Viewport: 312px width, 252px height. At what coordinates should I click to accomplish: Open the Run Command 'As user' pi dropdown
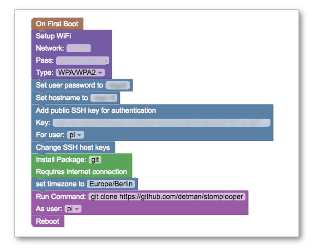(73, 209)
